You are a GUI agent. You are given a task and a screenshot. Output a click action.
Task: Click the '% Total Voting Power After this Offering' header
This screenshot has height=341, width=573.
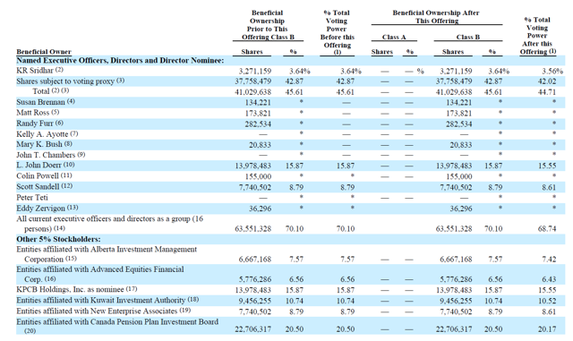537,36
